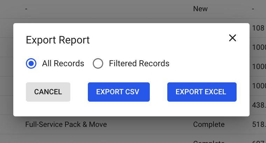Click the "New" status cell

click(201, 9)
